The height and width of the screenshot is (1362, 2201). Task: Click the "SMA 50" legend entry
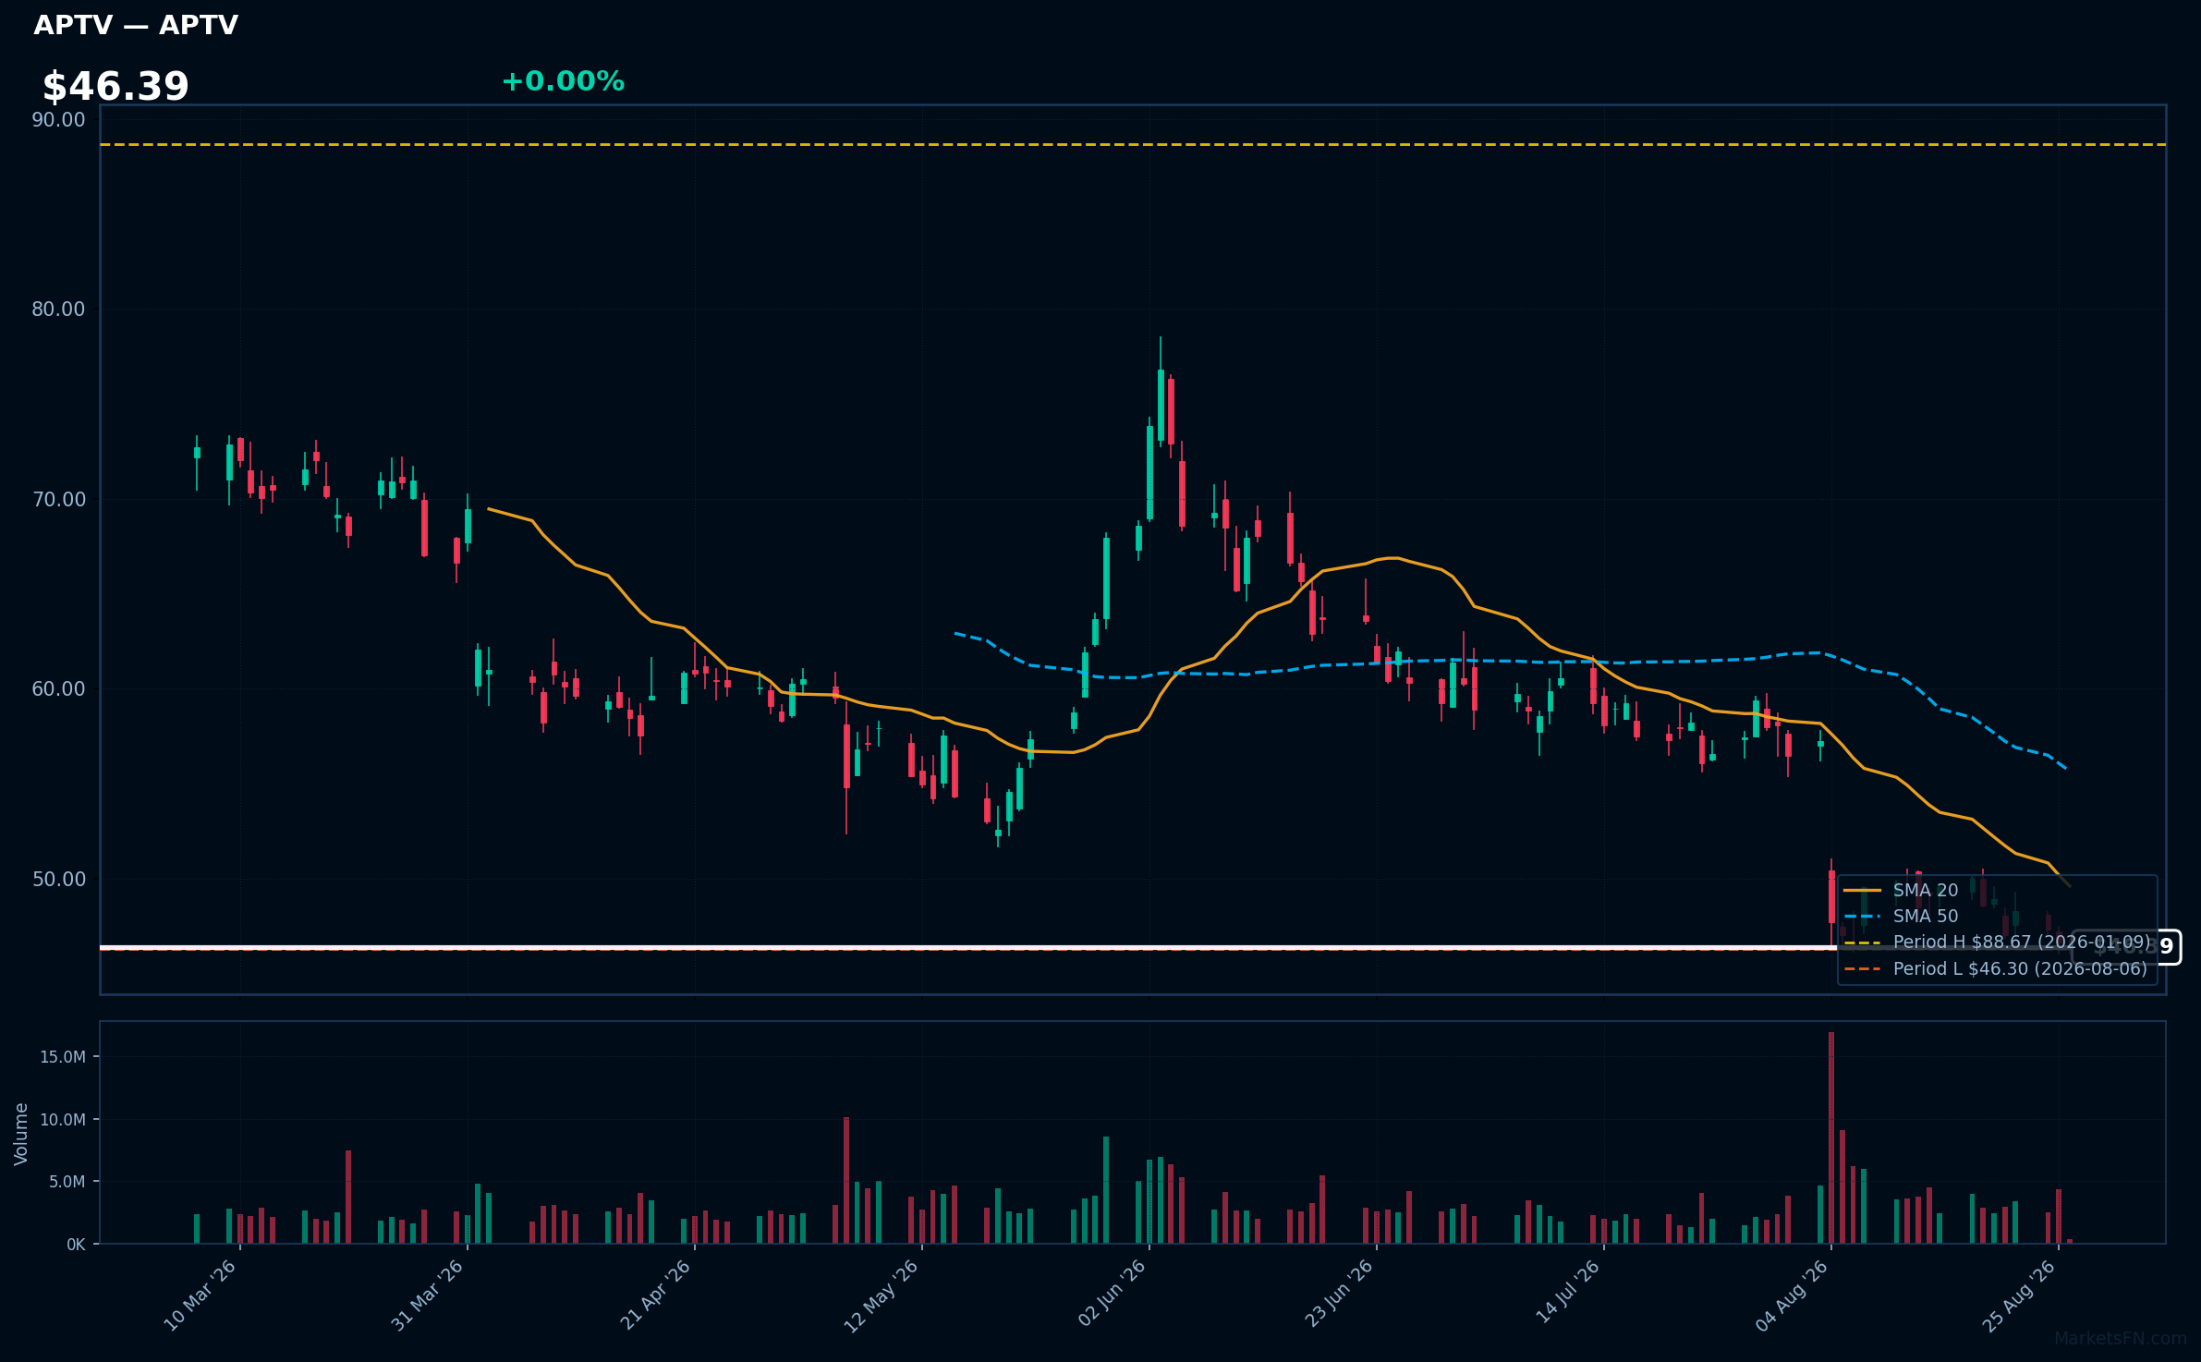1926,917
